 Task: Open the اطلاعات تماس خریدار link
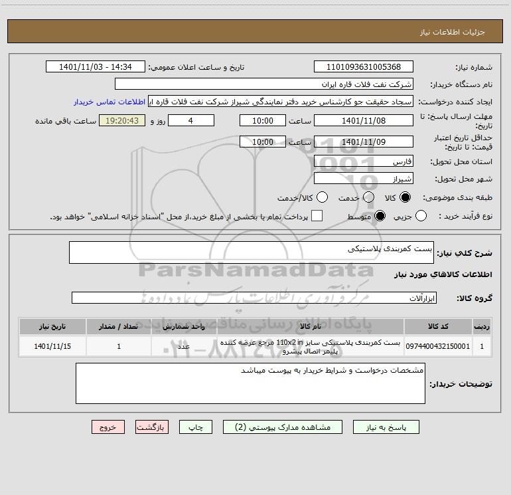(110, 102)
